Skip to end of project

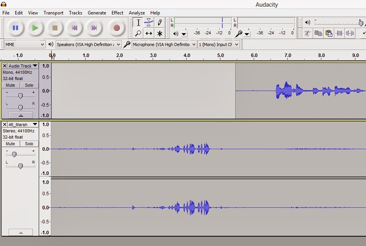click(x=94, y=28)
